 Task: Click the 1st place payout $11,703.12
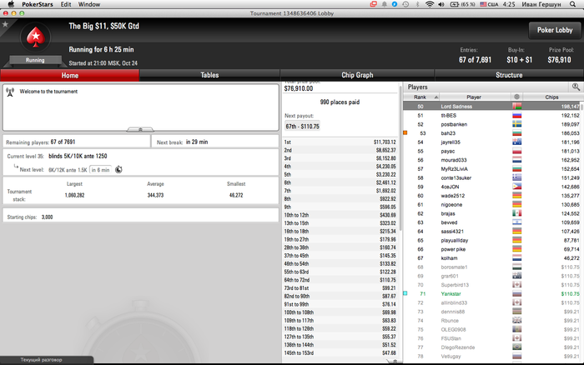[x=340, y=142]
